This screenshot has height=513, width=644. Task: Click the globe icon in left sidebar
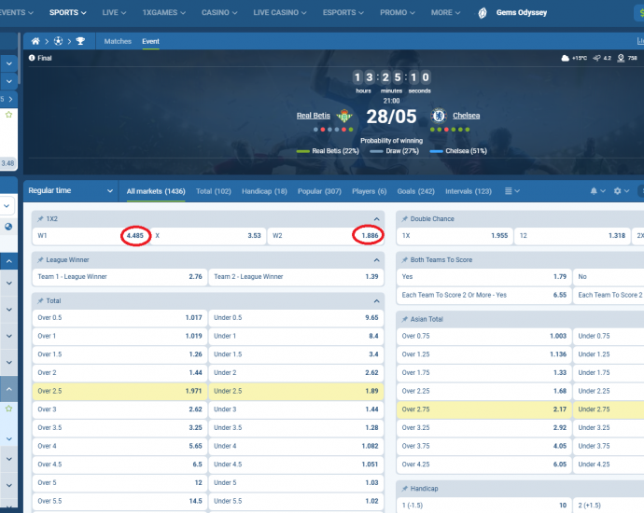tap(8, 227)
